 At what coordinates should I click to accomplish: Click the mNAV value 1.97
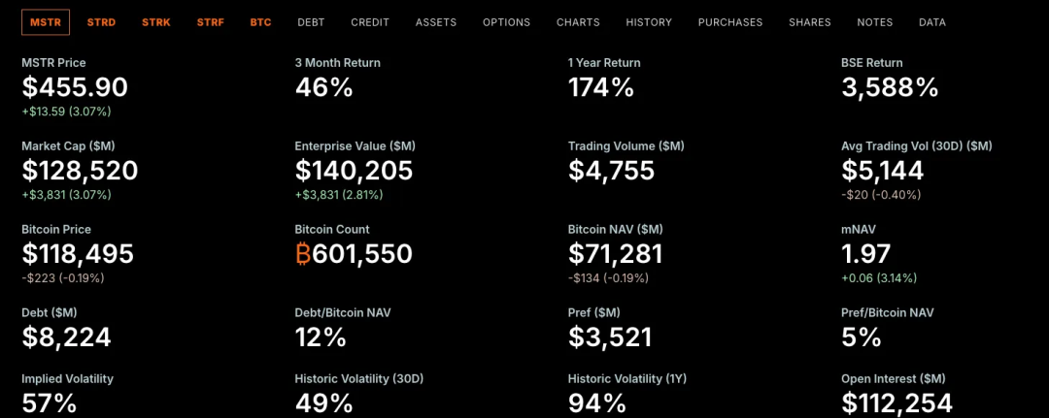(865, 254)
